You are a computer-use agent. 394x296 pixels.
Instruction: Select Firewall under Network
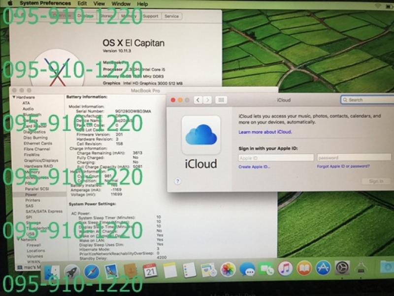(33, 245)
